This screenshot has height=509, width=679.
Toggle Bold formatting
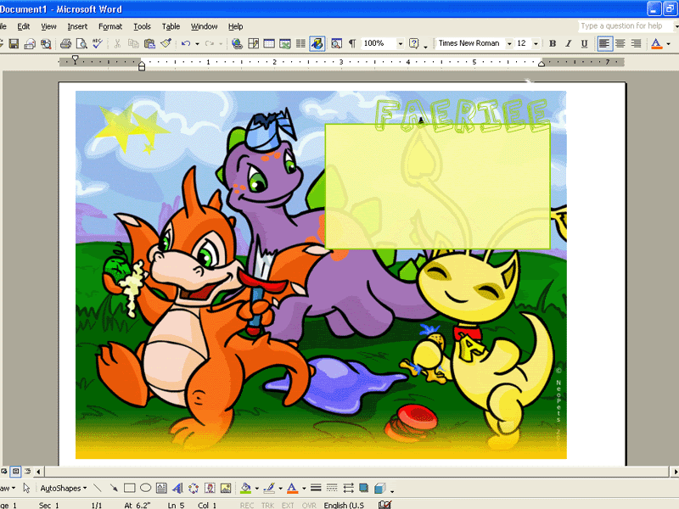(553, 43)
